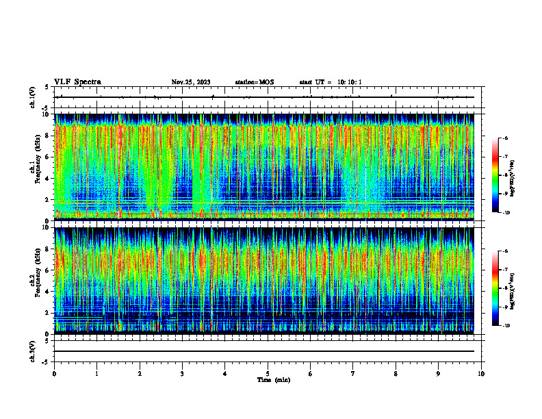
Task: Click the ch.2 frequency tick label "6"
Action: pyautogui.click(x=48, y=270)
